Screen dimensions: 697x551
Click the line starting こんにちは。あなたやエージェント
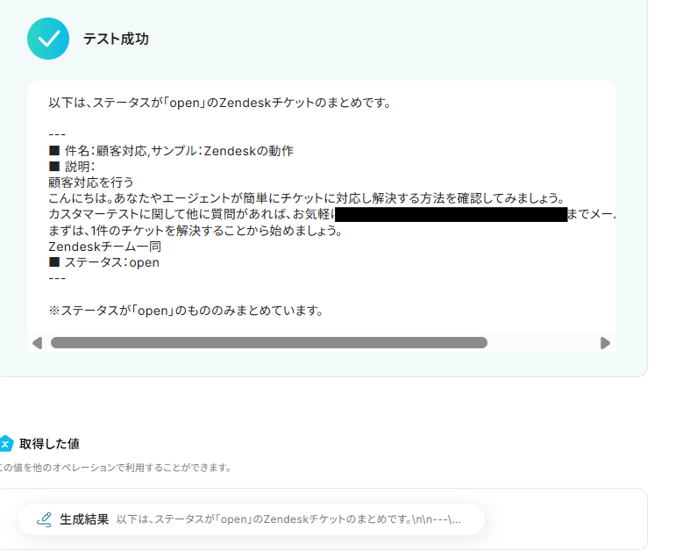(x=307, y=198)
